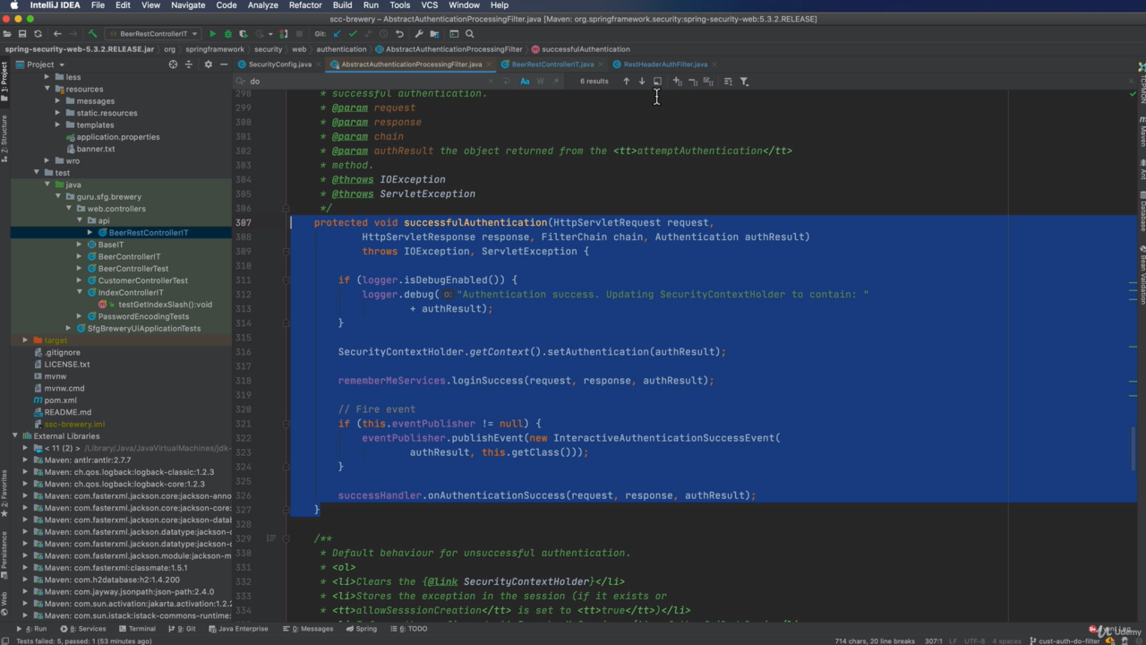Expand the target folder in project tree
The height and width of the screenshot is (645, 1146).
[25, 340]
